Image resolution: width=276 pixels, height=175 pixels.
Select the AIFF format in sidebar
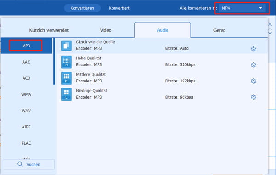[x=26, y=127]
